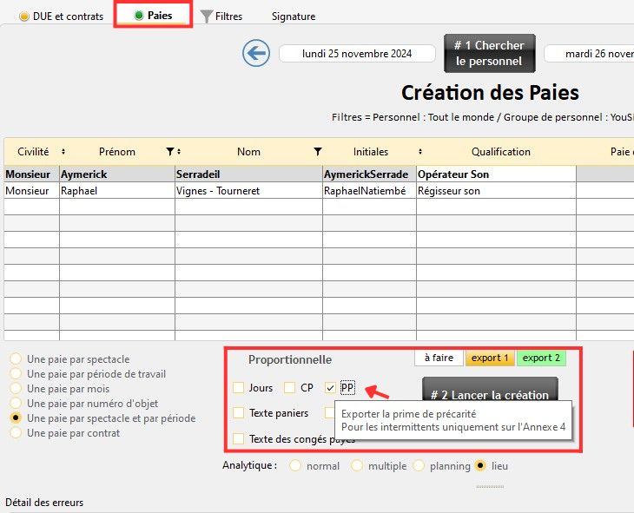Enable the Jours checkbox

pos(239,388)
